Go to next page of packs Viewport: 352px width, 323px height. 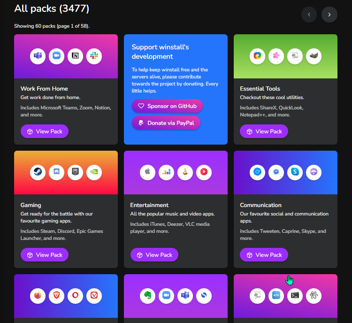[329, 15]
